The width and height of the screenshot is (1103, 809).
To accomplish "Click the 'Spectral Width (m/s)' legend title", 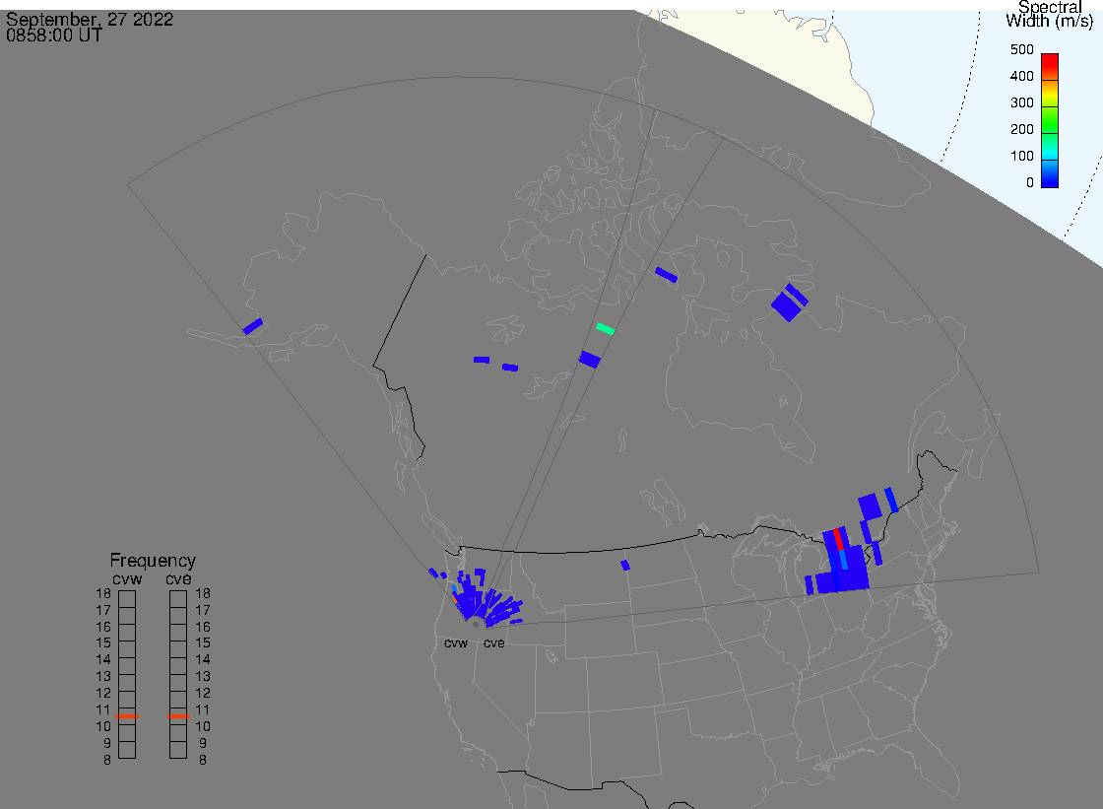I will pyautogui.click(x=1049, y=14).
